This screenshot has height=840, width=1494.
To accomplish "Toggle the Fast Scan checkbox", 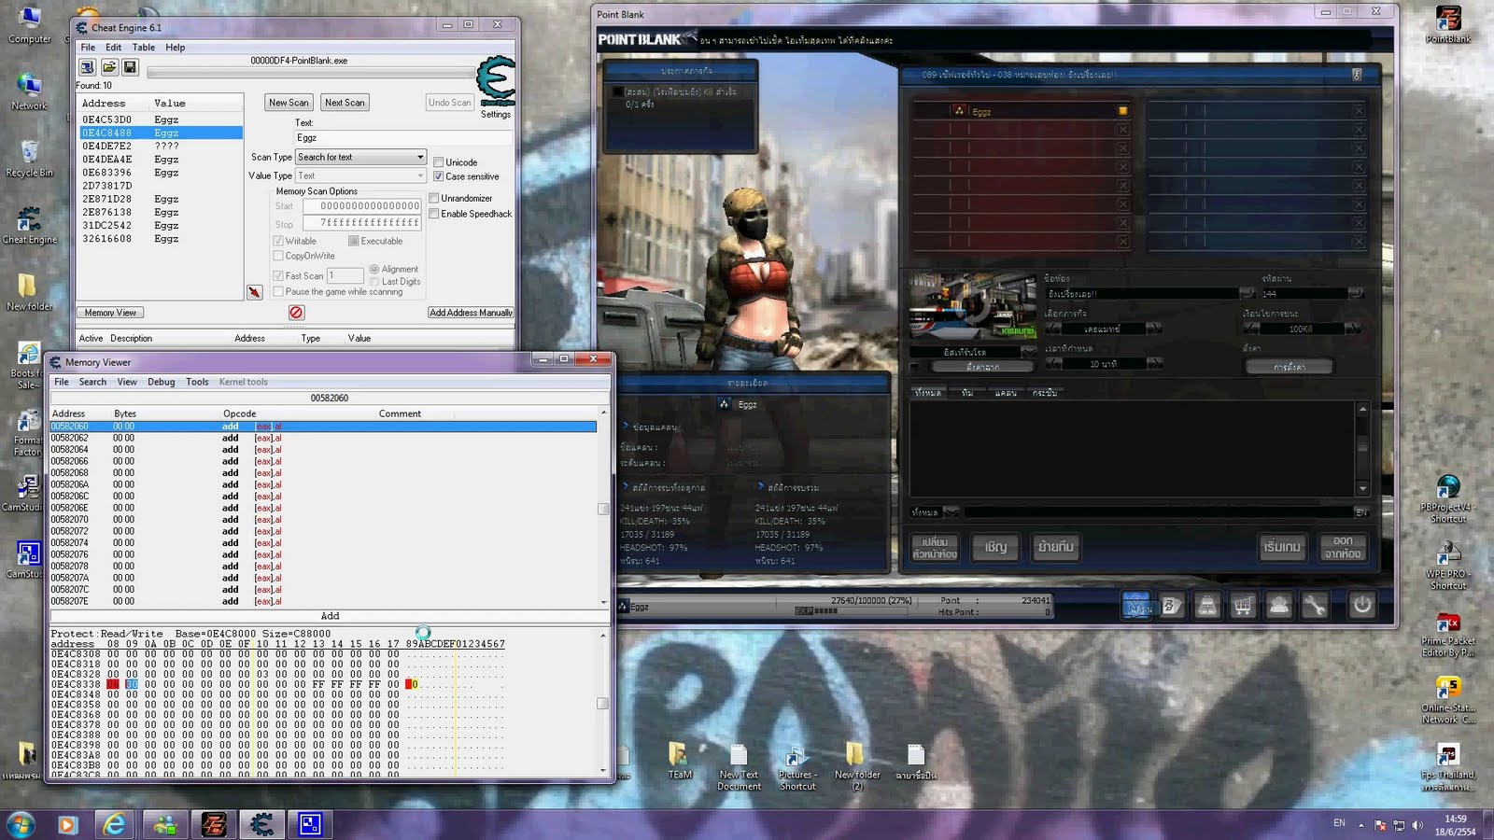I will (x=278, y=275).
